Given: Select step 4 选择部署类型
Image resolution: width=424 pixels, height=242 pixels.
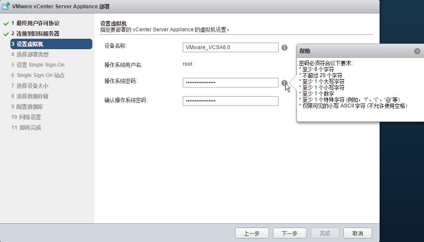Looking at the screenshot, I should pos(30,54).
